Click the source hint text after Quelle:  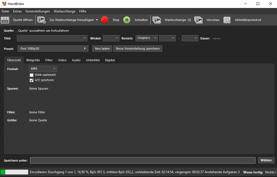click(43, 31)
